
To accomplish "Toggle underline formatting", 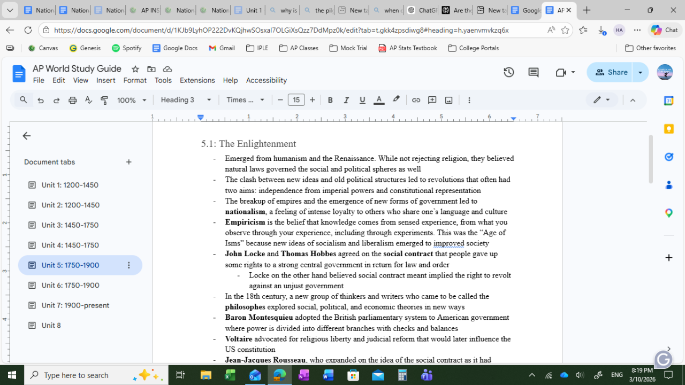I will (362, 100).
